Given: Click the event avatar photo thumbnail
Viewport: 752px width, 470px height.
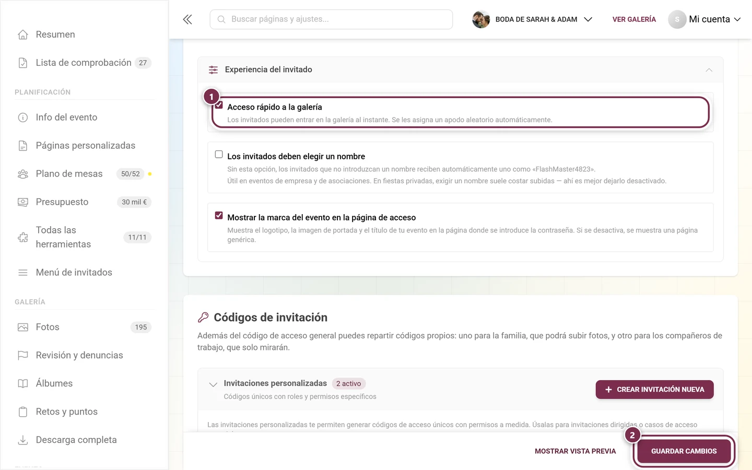Looking at the screenshot, I should (481, 19).
